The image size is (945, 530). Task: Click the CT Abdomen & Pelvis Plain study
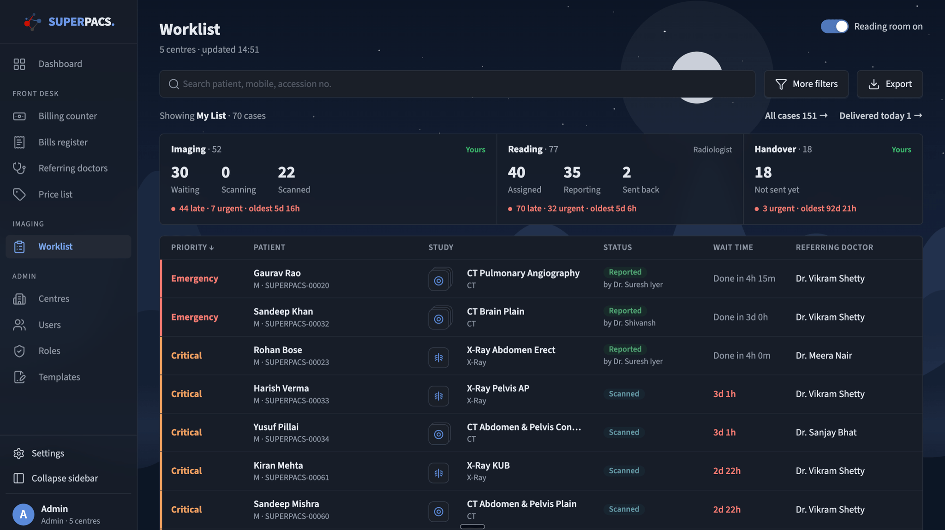[x=521, y=504]
